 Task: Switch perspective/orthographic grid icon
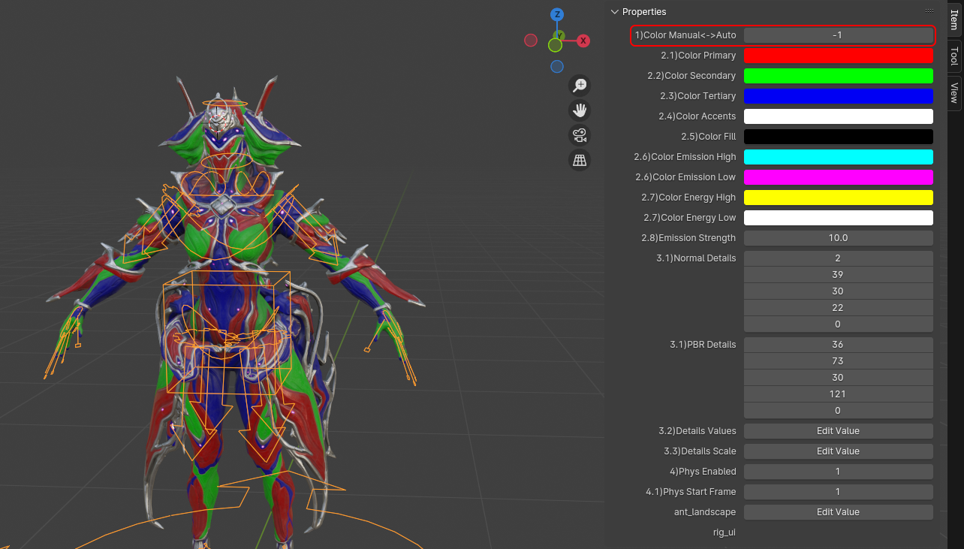click(x=580, y=160)
